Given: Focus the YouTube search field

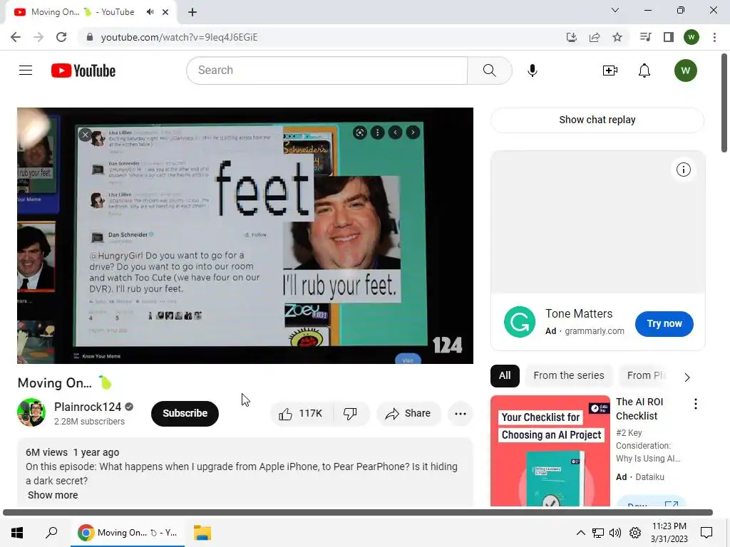Looking at the screenshot, I should (x=327, y=71).
